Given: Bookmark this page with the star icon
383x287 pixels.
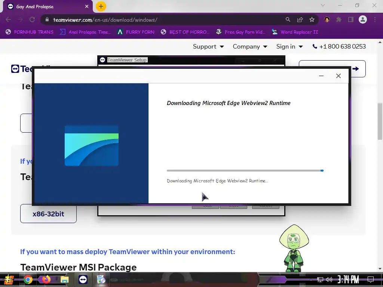Looking at the screenshot, I should point(312,20).
